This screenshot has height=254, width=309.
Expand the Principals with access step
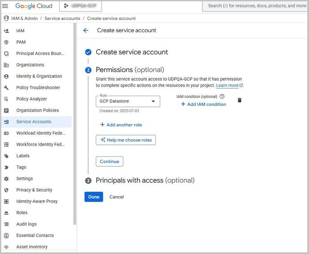(x=145, y=181)
